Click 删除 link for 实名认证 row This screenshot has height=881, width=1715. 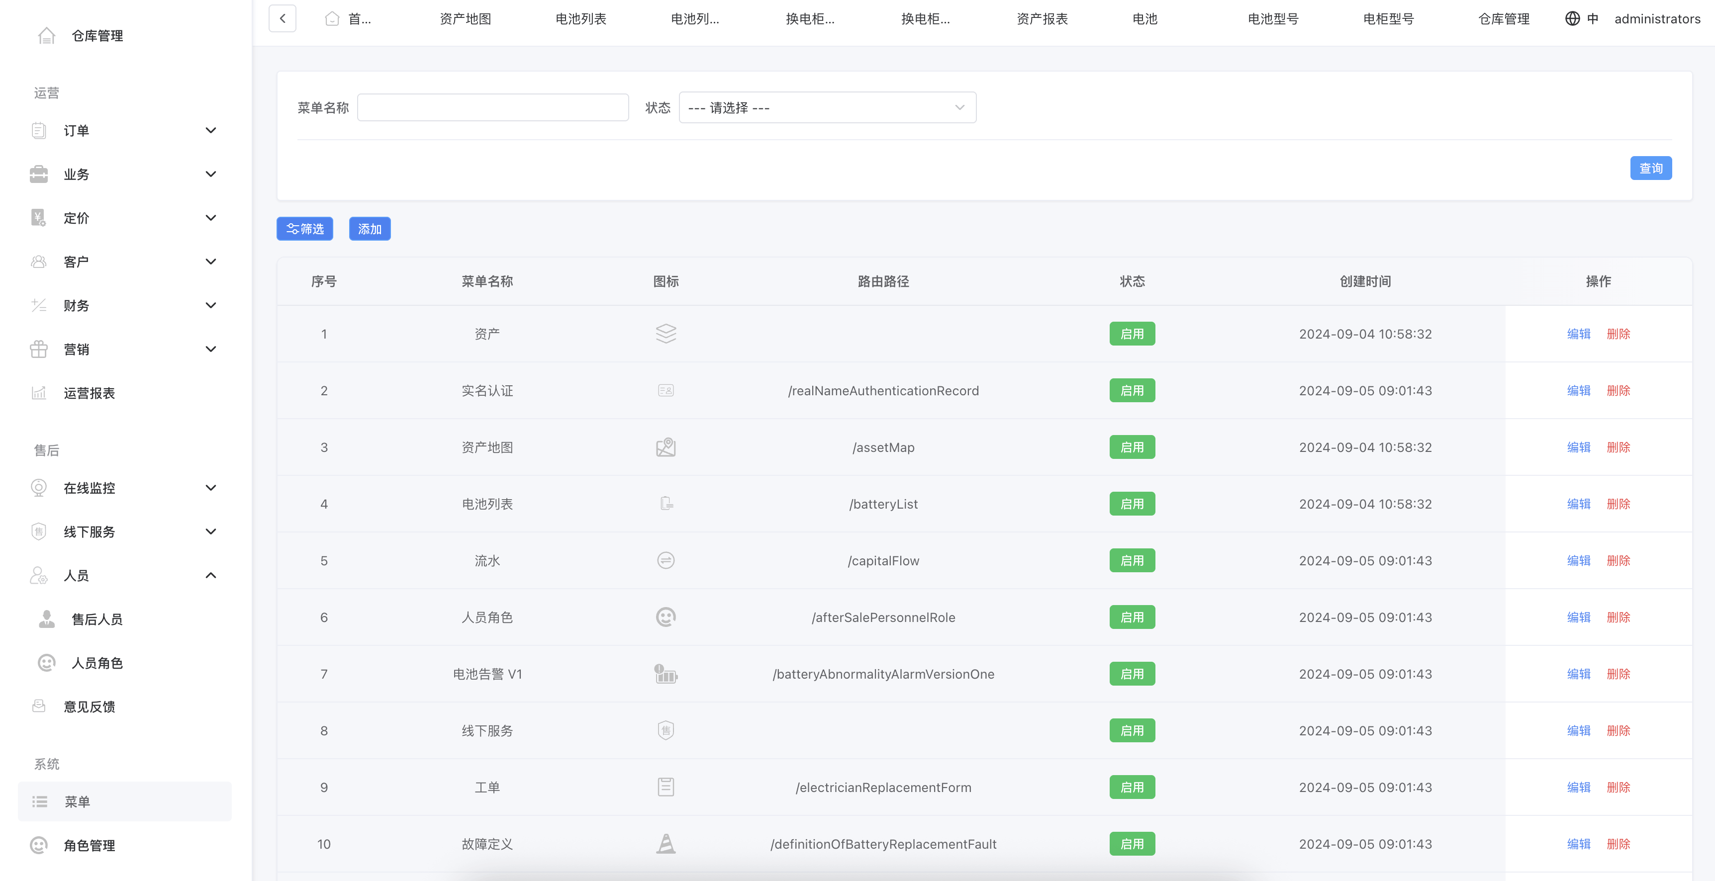point(1618,391)
